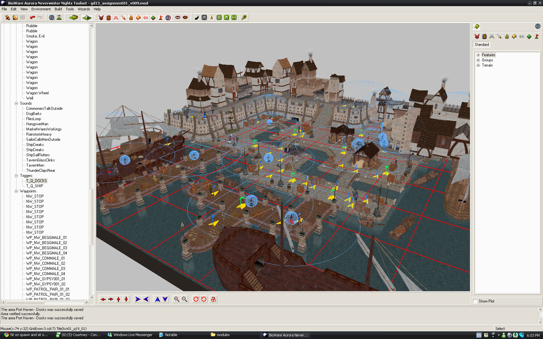The image size is (543, 339).
Task: Select items sword palette icon in right panel
Action: pyautogui.click(x=499, y=36)
